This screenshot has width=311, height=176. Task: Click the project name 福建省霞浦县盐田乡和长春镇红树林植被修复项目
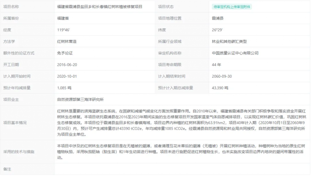pos(100,7)
